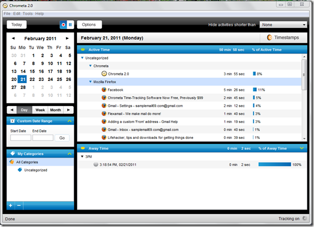This screenshot has height=227, width=314.
Task: Click Firefox icon beside Lifehacker entry
Action: click(x=104, y=137)
